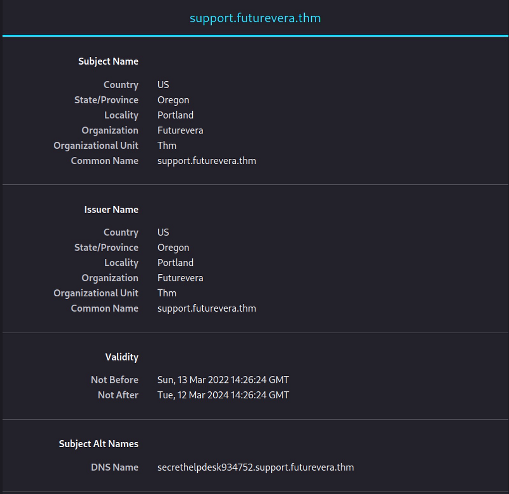Select the subject State/Province value Oregon

173,100
